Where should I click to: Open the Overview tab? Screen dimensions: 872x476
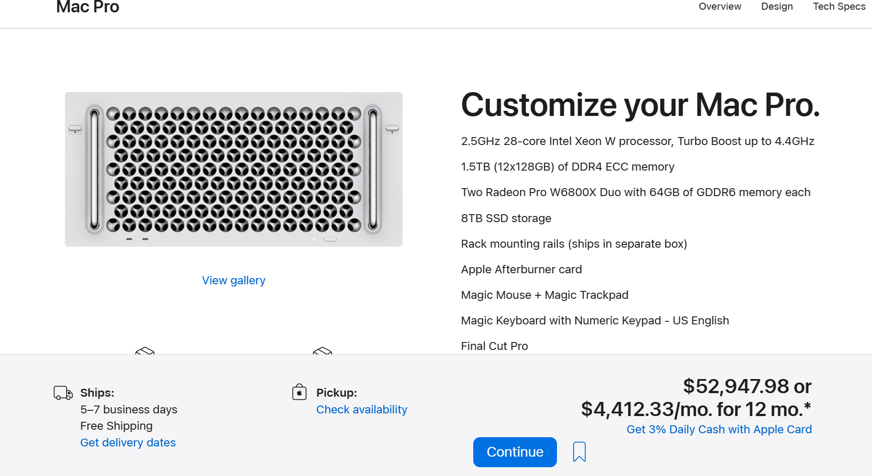(720, 6)
